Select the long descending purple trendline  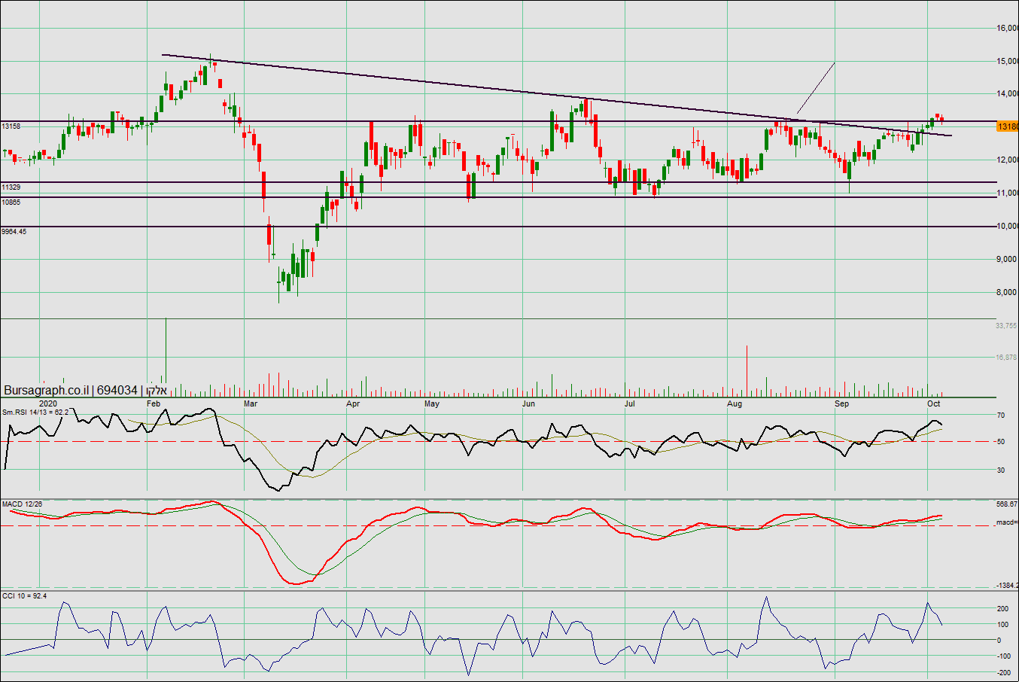point(557,95)
